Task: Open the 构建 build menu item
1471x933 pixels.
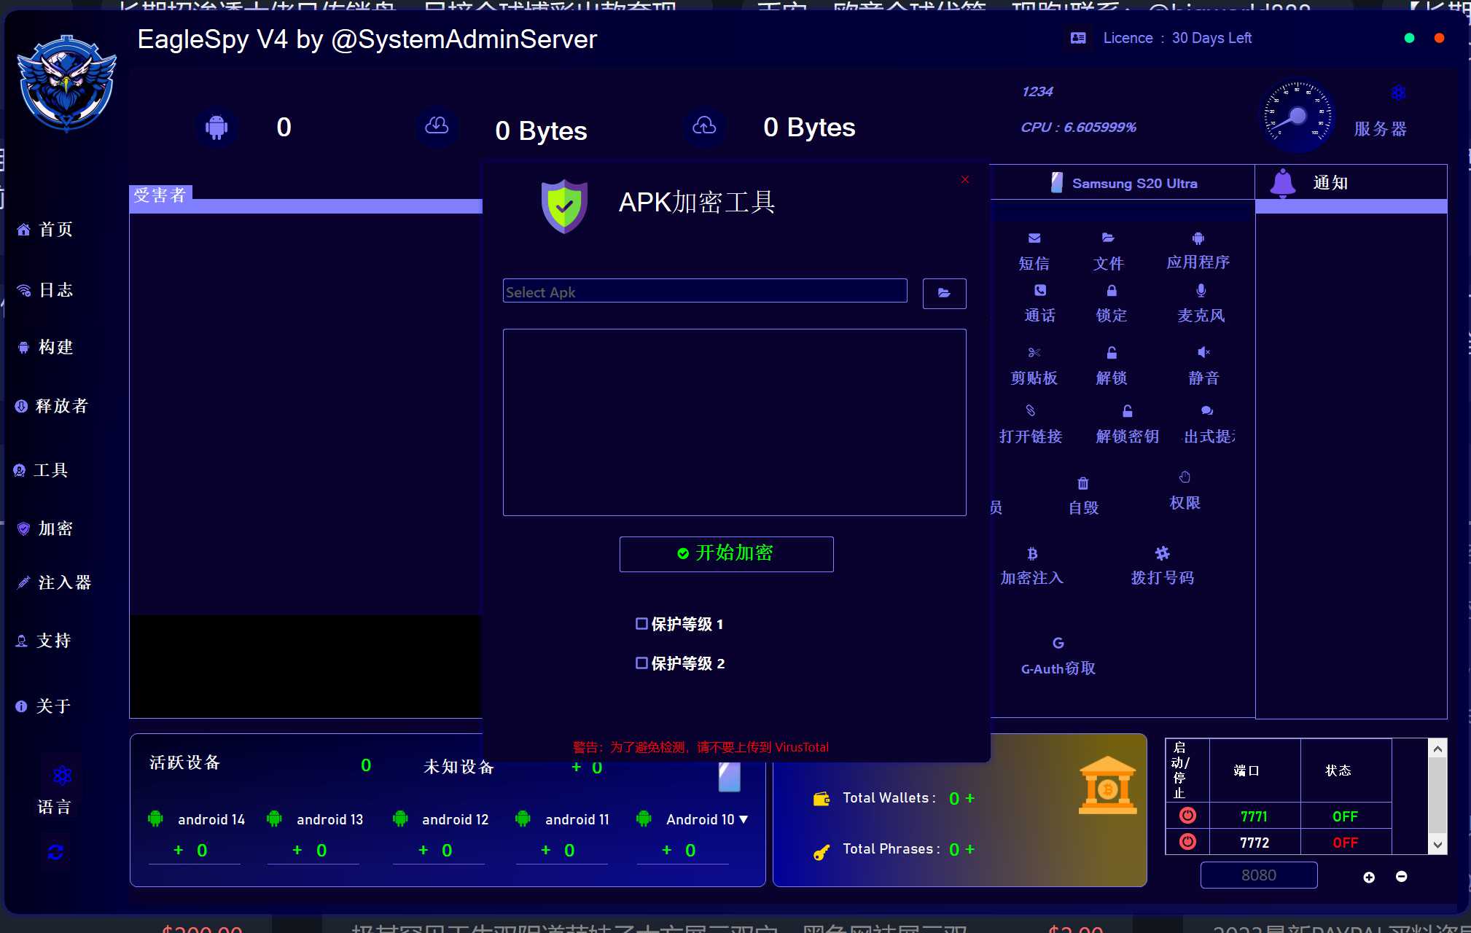Action: point(44,347)
